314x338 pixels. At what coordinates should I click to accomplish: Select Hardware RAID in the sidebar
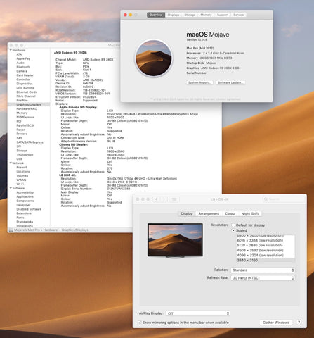(x=27, y=108)
